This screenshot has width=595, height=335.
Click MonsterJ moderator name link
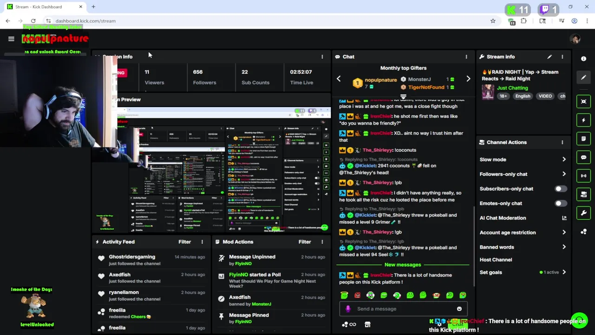click(x=261, y=304)
